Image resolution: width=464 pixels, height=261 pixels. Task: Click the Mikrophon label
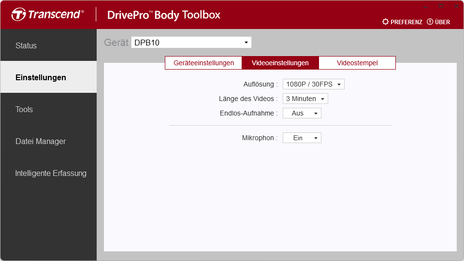click(x=260, y=138)
